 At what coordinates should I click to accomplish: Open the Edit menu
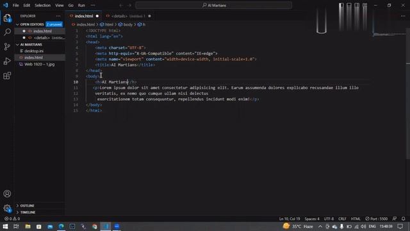click(x=27, y=5)
